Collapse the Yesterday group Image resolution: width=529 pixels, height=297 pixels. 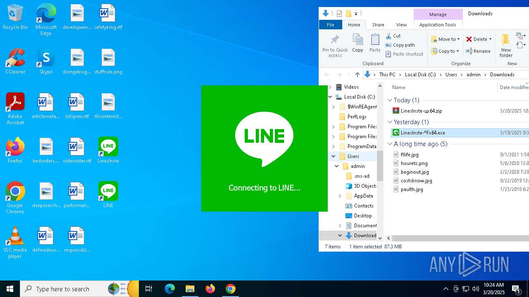click(390, 122)
